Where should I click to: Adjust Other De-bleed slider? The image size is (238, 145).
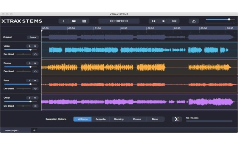click(24, 106)
